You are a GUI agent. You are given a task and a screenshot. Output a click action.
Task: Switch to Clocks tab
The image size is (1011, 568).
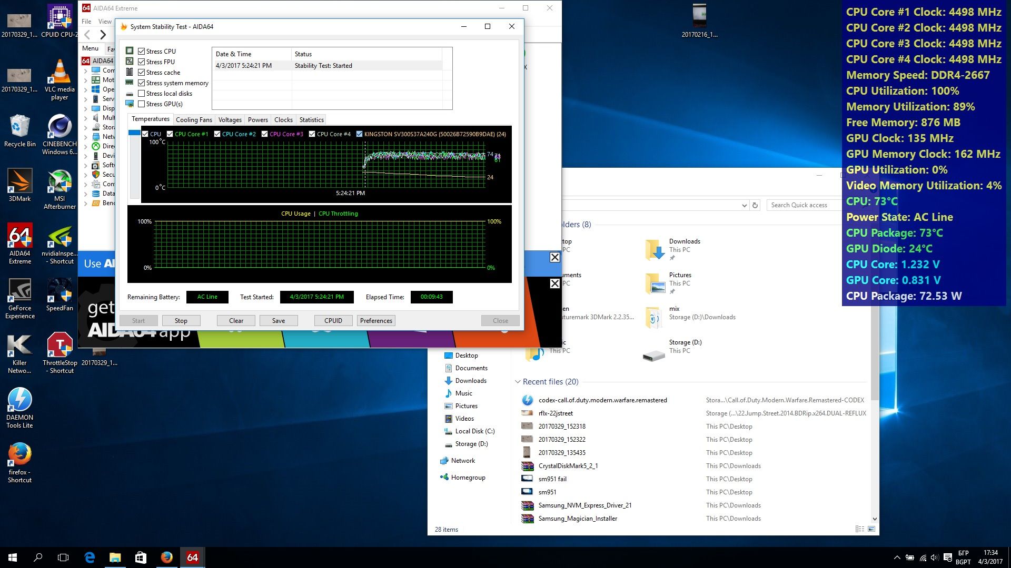point(283,120)
